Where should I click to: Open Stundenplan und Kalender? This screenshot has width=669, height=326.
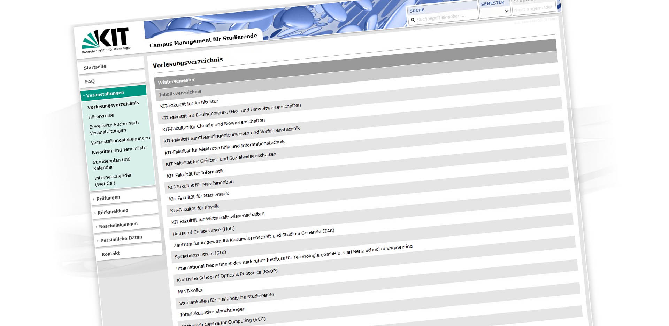tap(112, 163)
